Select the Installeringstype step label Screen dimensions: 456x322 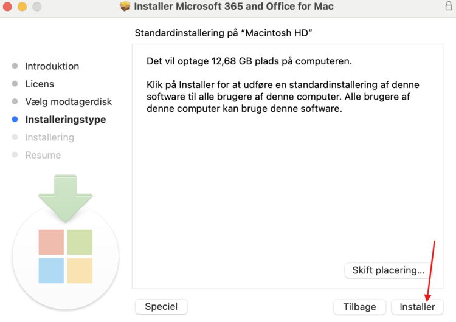pyautogui.click(x=65, y=120)
